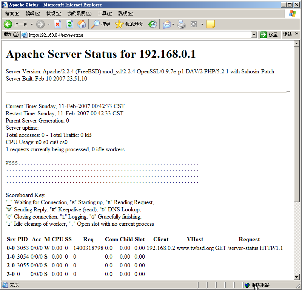The image size is (302, 290).
Task: Click the grey full-screen toolbar icon
Action: click(x=194, y=24)
